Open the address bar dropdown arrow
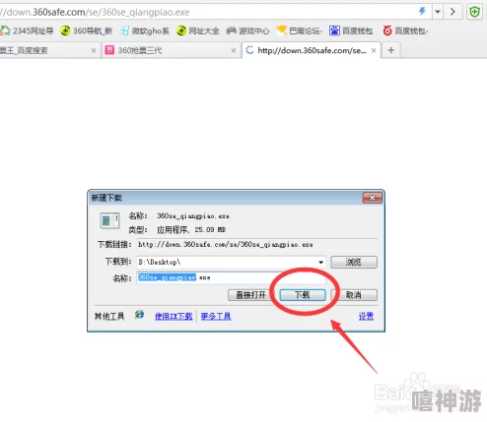 click(x=438, y=12)
